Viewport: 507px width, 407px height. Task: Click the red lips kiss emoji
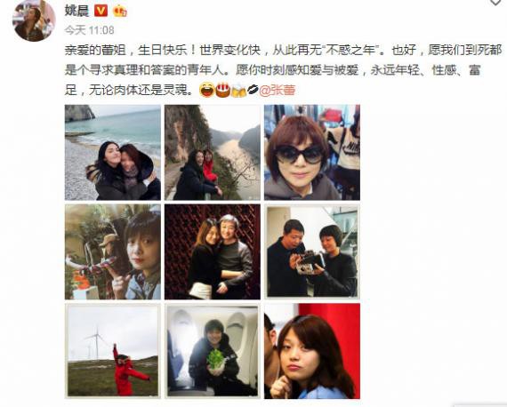click(x=253, y=90)
